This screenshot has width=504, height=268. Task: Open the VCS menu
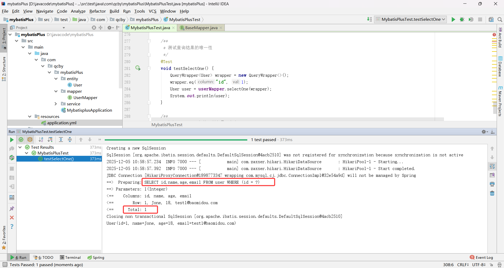pyautogui.click(x=152, y=11)
